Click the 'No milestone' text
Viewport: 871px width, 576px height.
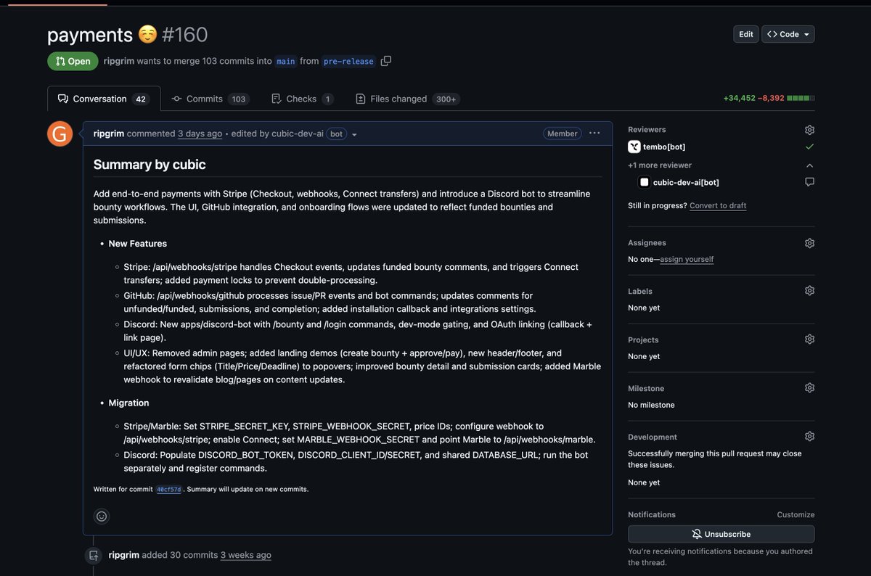(x=651, y=405)
